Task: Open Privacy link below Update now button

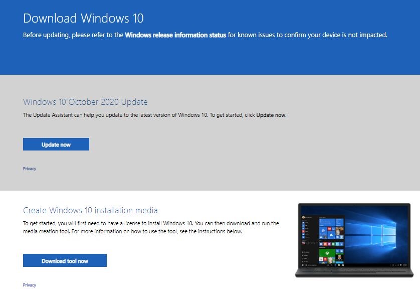Action: pos(30,169)
